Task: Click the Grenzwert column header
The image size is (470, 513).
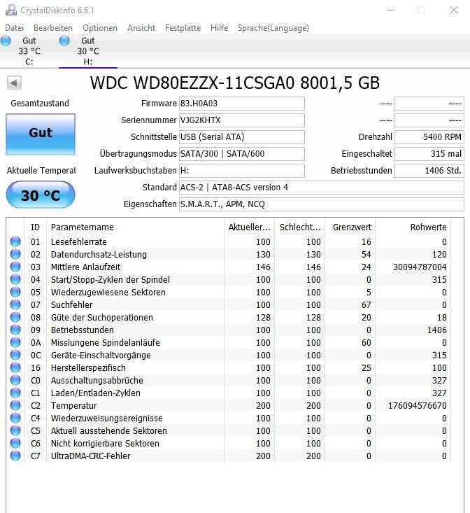Action: tap(350, 227)
